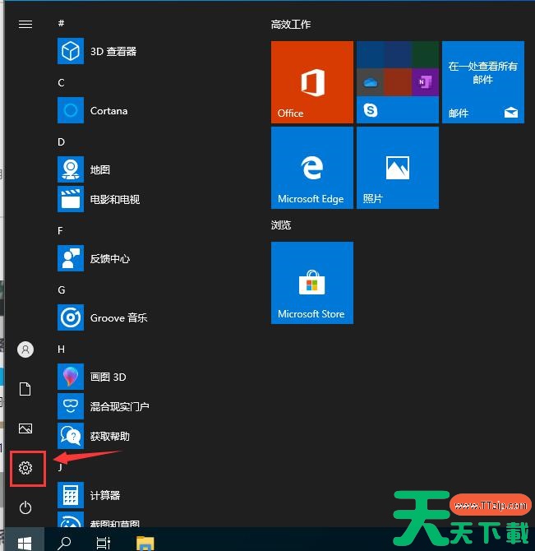Viewport: 535px width, 551px height.
Task: Open 地图 maps app
Action: [84, 169]
